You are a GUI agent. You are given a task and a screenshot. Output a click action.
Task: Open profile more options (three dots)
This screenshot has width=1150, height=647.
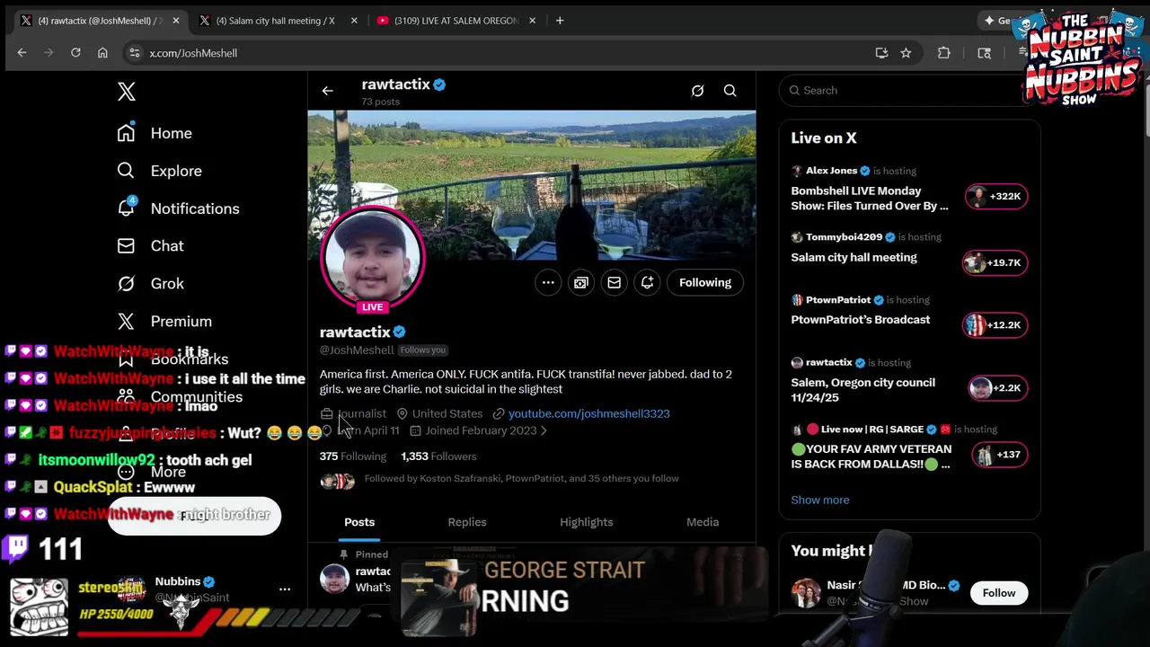pos(548,283)
